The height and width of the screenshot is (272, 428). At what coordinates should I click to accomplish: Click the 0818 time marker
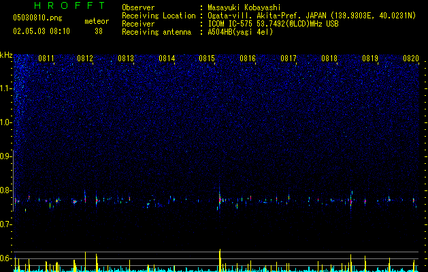pyautogui.click(x=329, y=58)
